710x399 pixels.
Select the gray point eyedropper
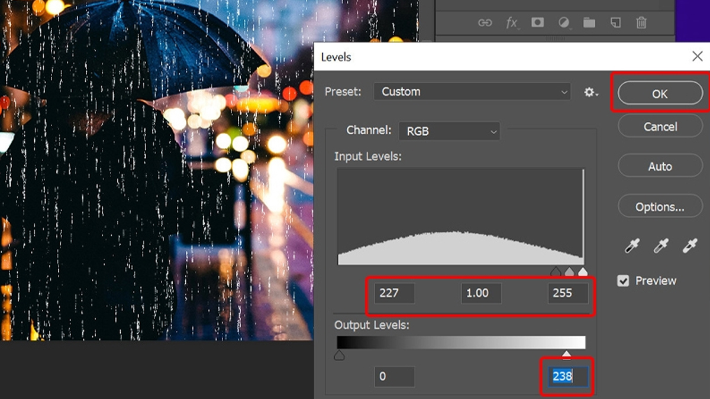tap(660, 246)
